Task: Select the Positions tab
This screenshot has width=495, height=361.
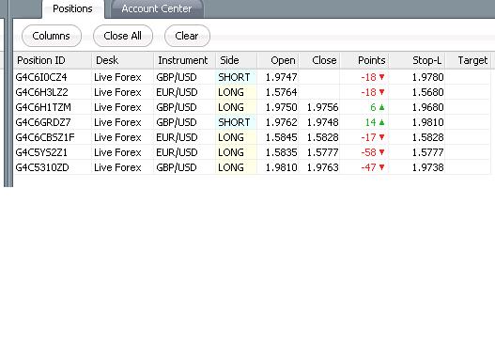Action: [72, 8]
